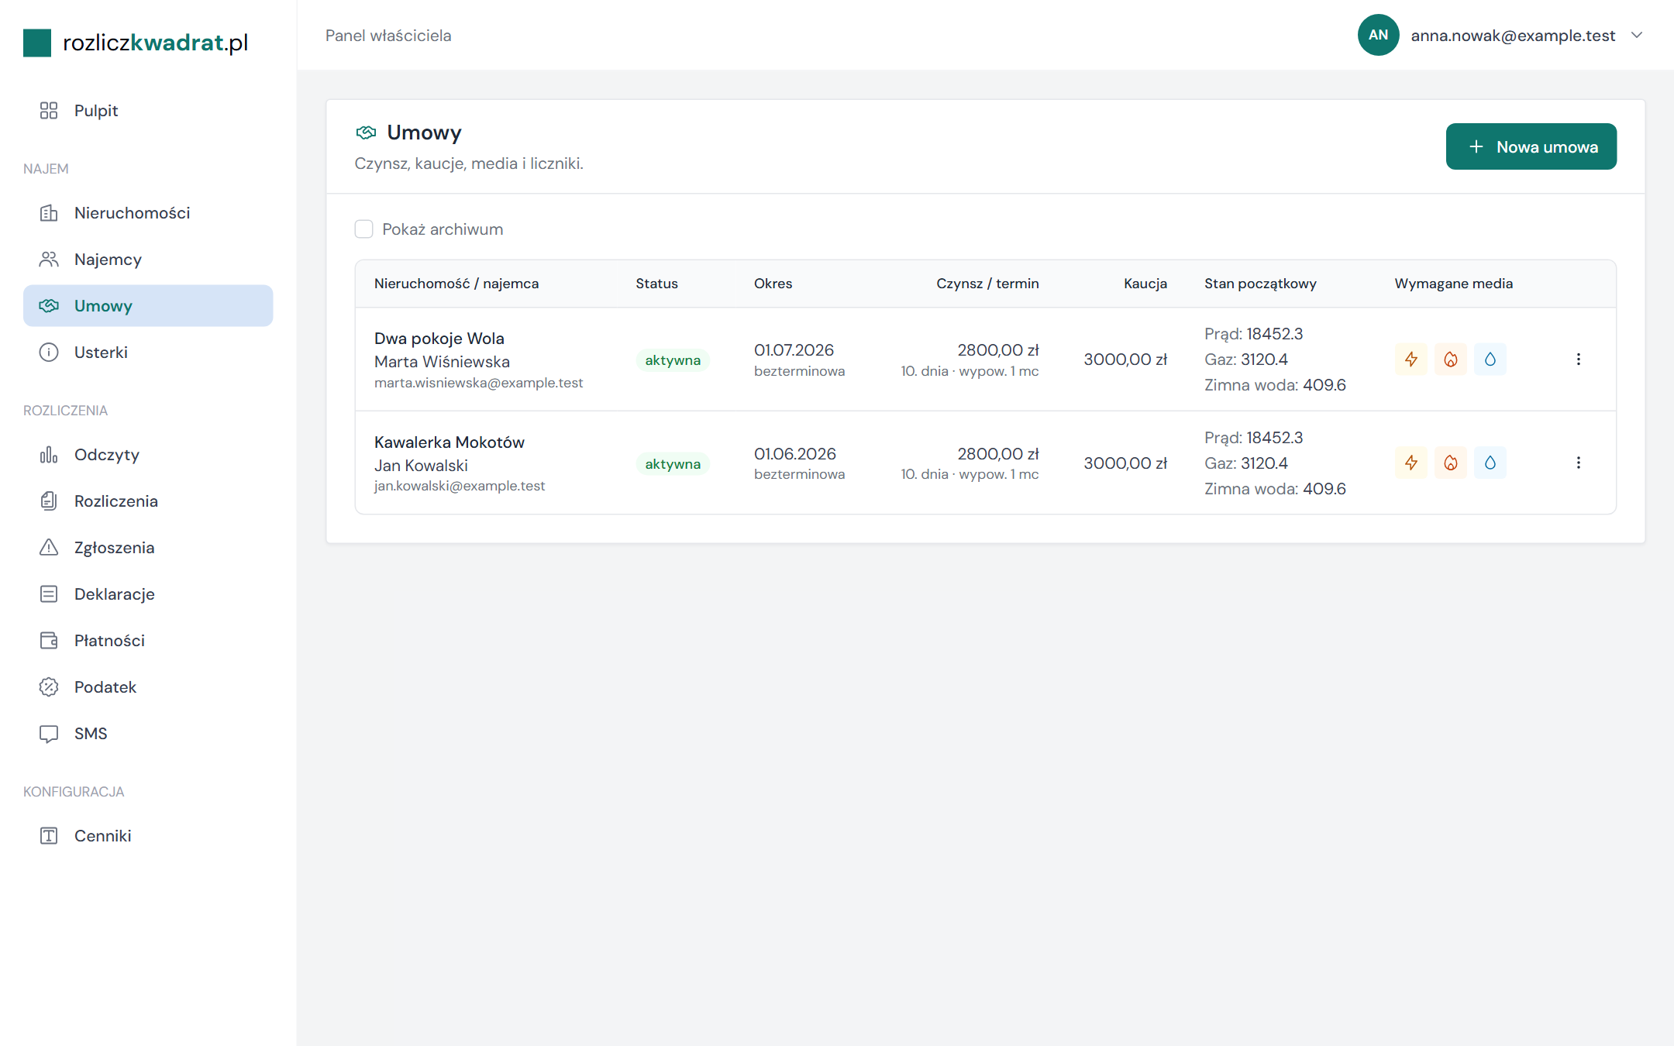Click the Wymagane media column header
Image resolution: width=1674 pixels, height=1046 pixels.
[x=1454, y=284]
